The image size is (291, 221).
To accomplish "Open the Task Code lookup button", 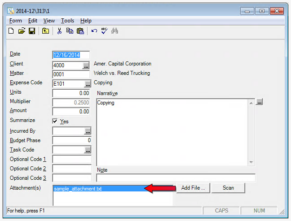I will (88, 150).
